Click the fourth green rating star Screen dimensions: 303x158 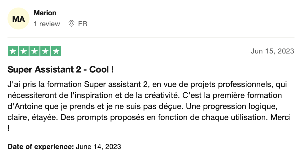click(45, 51)
